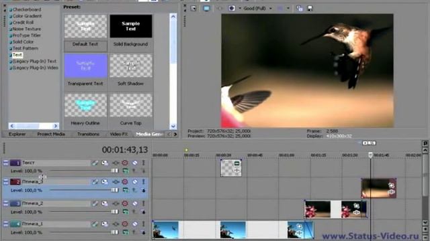Select Credit Roll generator

click(x=23, y=22)
